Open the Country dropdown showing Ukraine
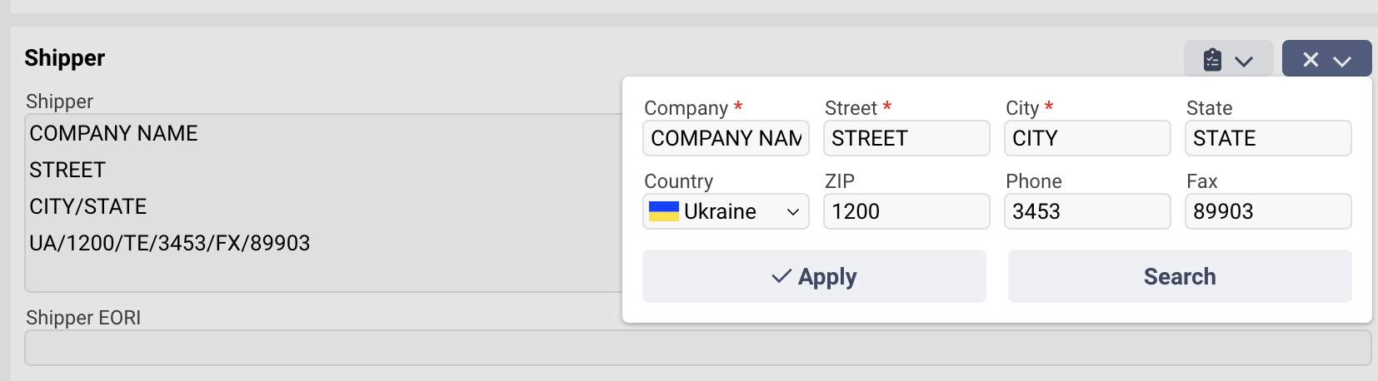Viewport: 1378px width, 381px height. (726, 211)
